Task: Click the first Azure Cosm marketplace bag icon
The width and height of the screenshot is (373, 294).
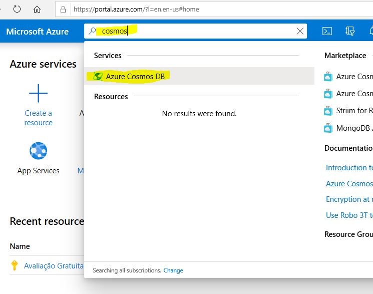Action: tap(328, 77)
